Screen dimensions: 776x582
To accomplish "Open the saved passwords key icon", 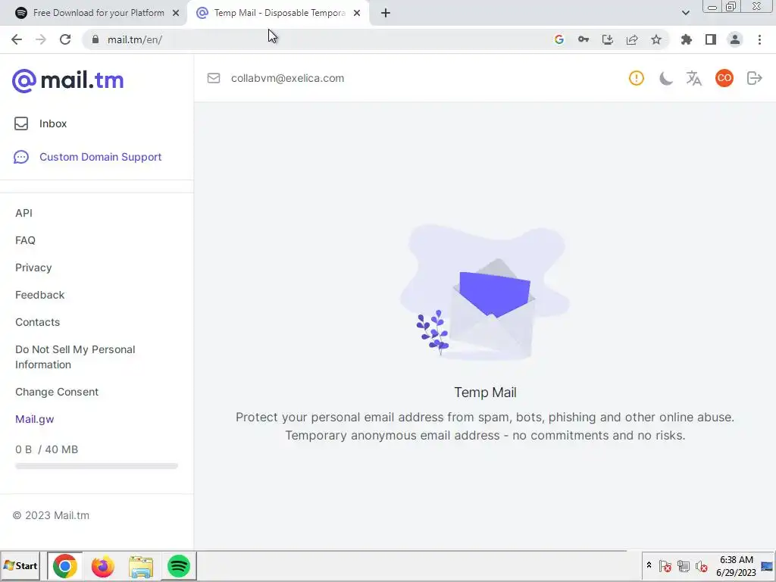I will click(x=584, y=39).
